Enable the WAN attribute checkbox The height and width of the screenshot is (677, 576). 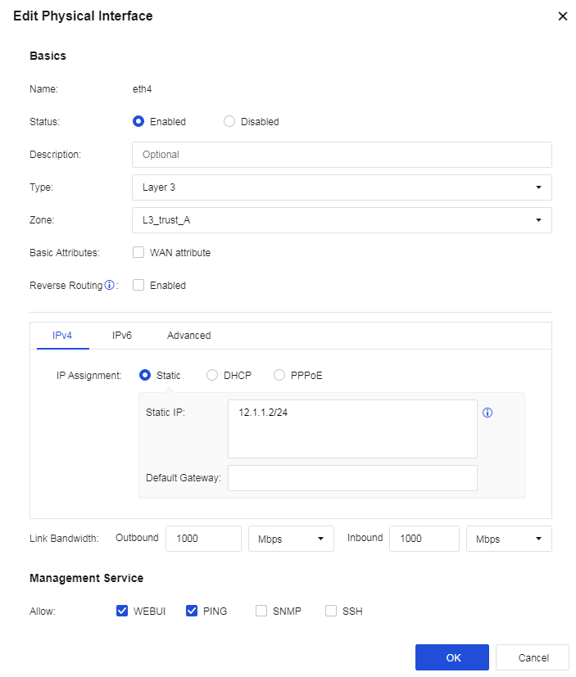coord(138,253)
